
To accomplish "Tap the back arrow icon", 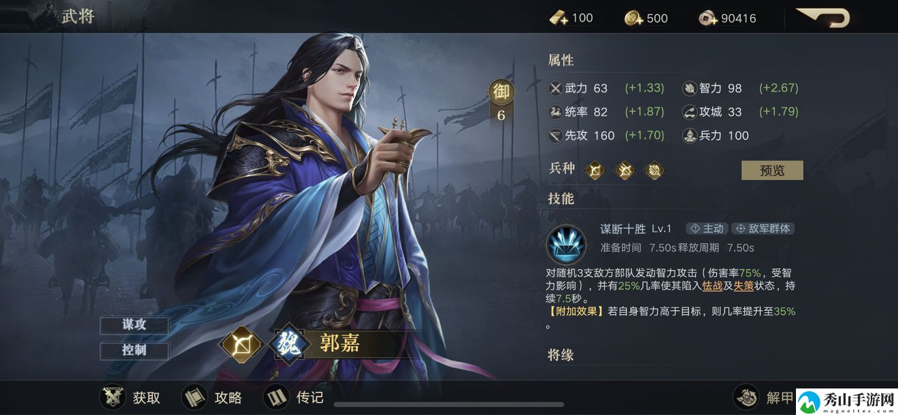I will click(x=823, y=17).
